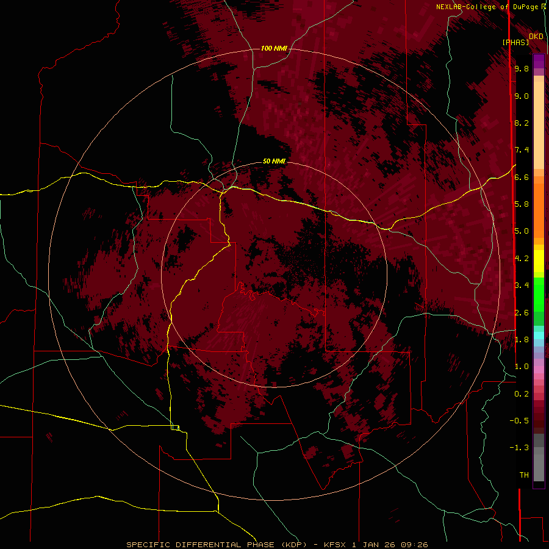Click the purple swatch atop the legend

pos(539,61)
